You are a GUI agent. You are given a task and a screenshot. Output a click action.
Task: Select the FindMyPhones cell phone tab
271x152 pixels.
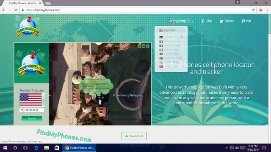pyautogui.click(x=22, y=3)
